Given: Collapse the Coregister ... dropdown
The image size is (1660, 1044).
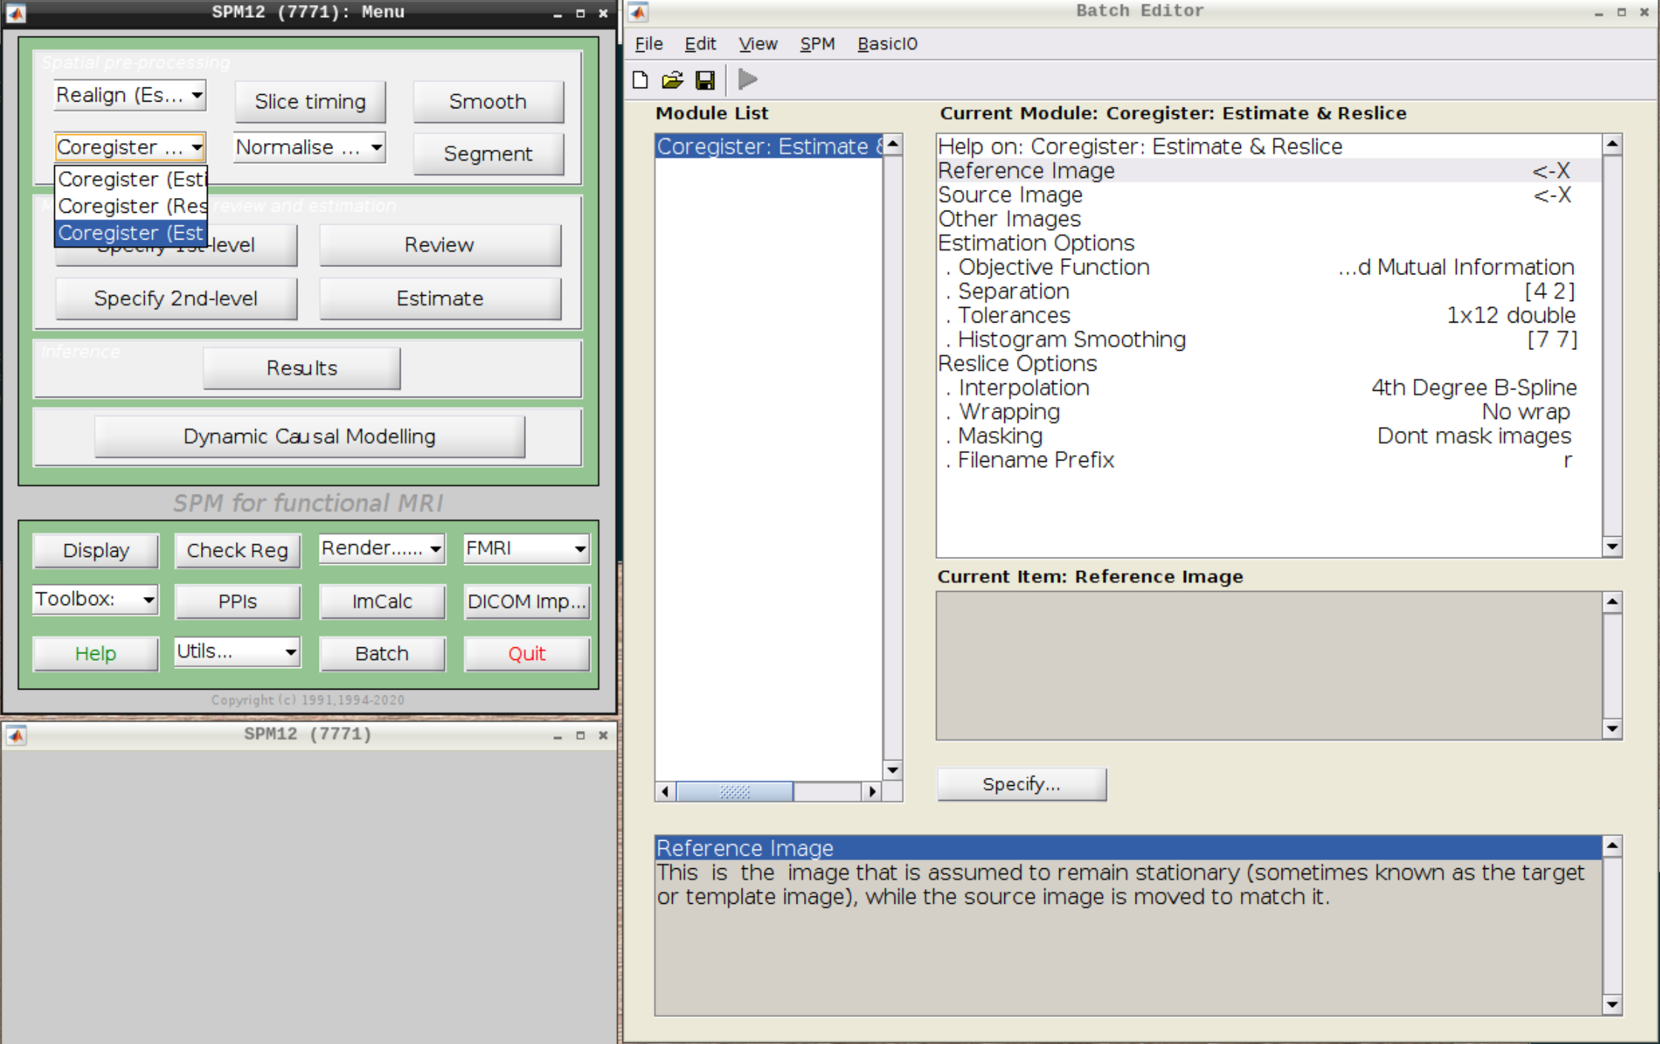Looking at the screenshot, I should click(130, 147).
